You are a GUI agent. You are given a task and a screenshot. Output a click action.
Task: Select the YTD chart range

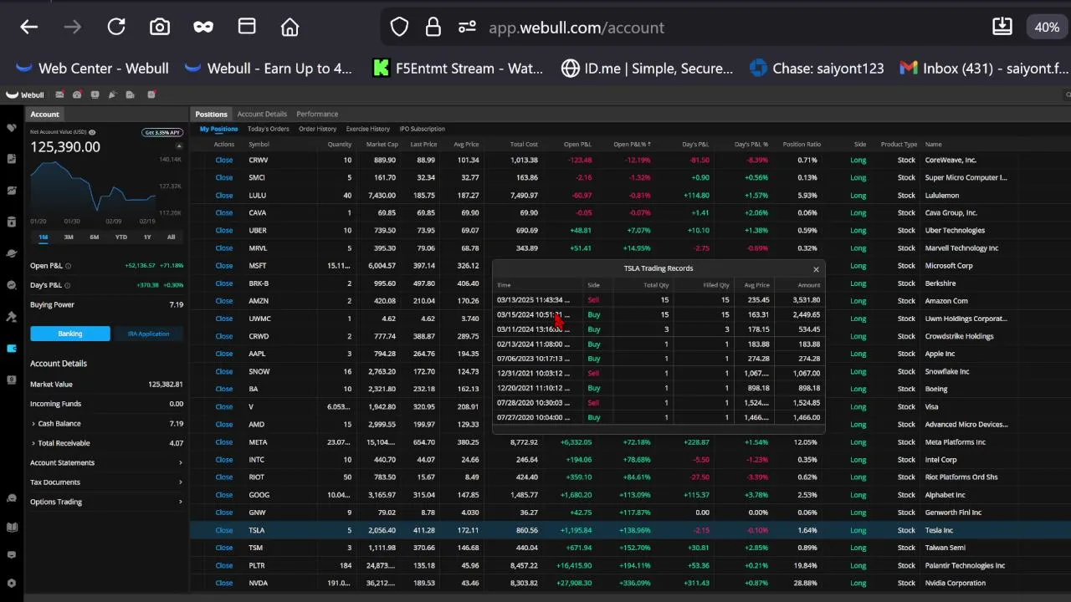point(121,237)
